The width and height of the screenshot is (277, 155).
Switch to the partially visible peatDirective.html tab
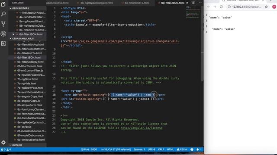pos(58,3)
